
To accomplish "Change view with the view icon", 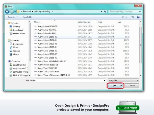I will (123, 17).
